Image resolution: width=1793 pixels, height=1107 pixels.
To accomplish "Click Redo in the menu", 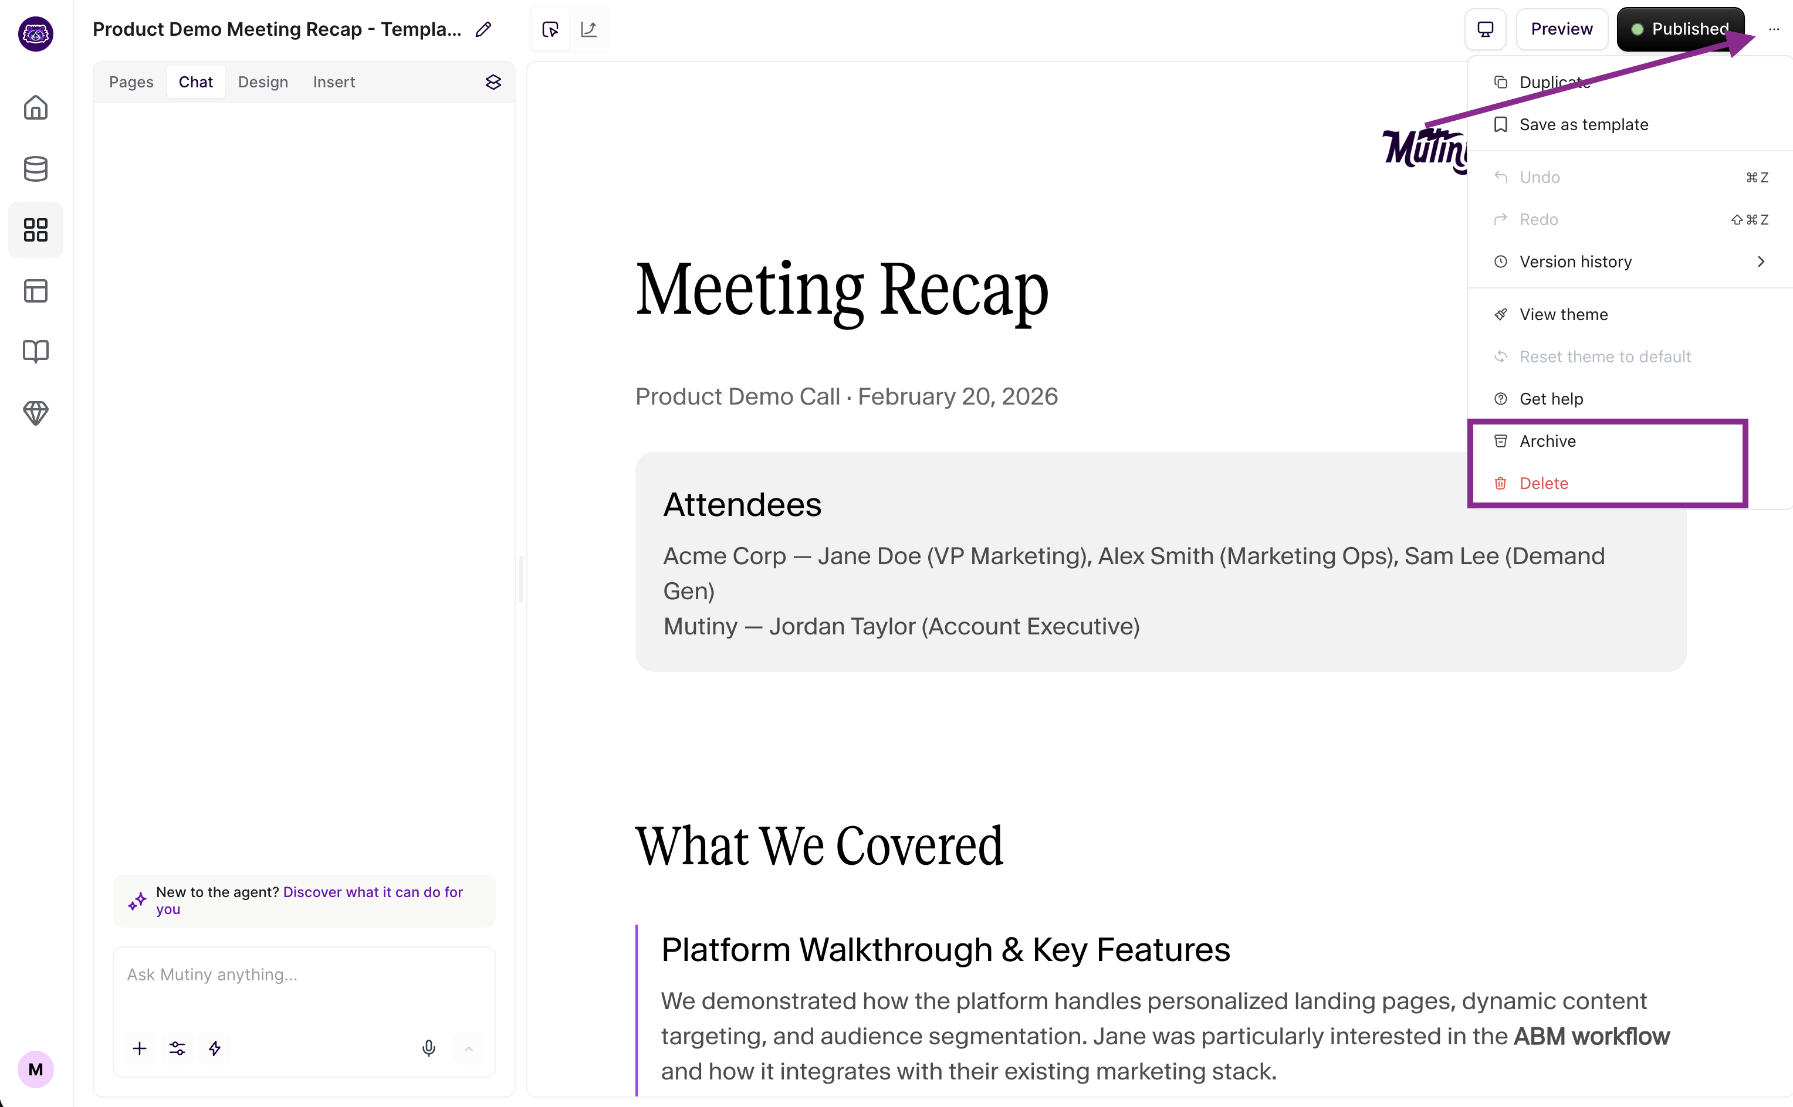I will coord(1630,220).
